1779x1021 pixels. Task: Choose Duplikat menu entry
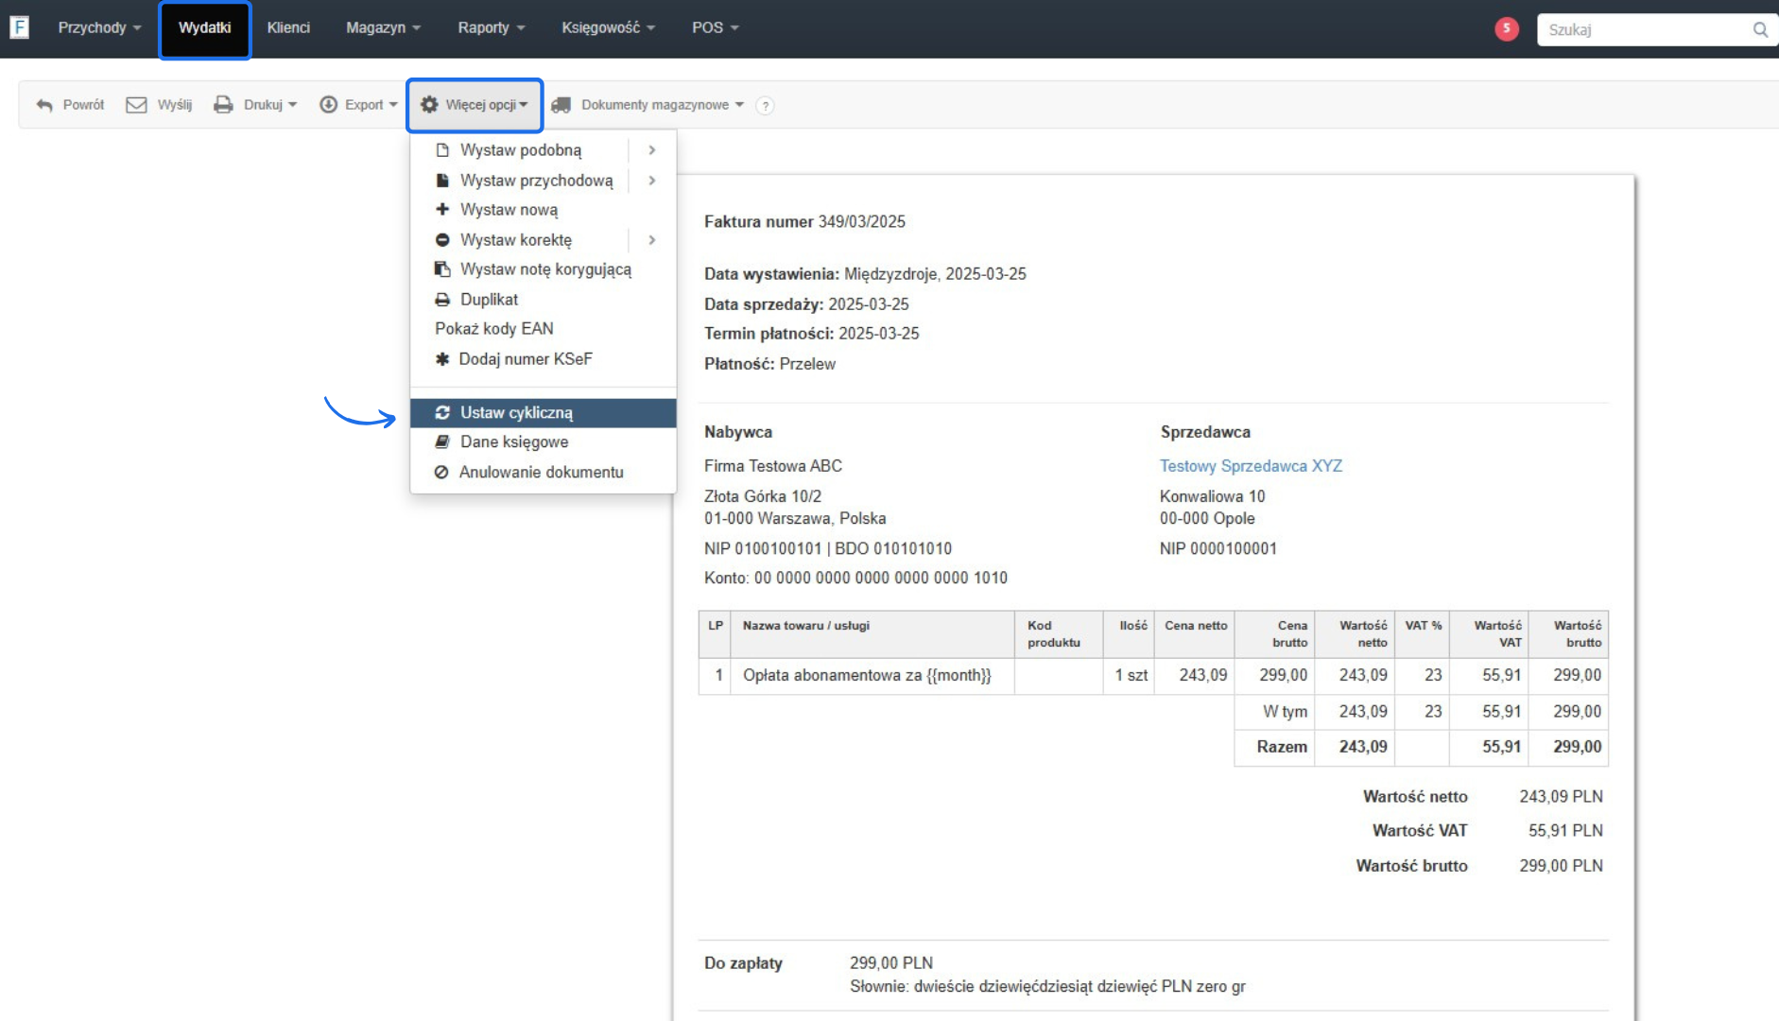click(489, 300)
